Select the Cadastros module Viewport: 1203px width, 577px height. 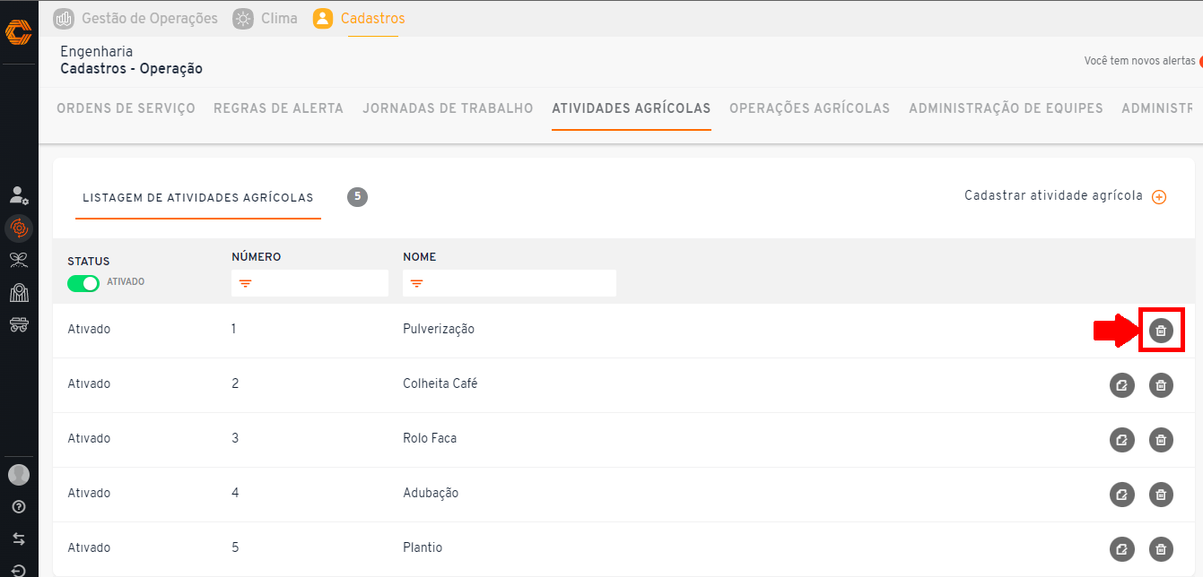[360, 18]
